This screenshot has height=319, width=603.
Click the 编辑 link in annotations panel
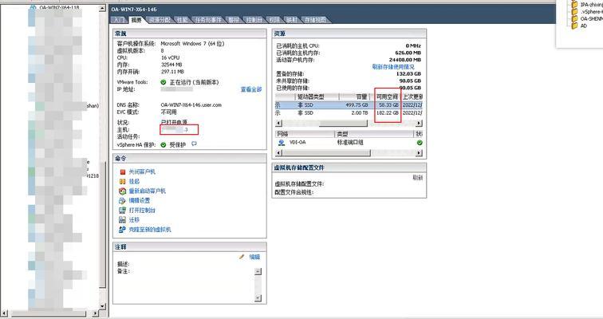[254, 257]
